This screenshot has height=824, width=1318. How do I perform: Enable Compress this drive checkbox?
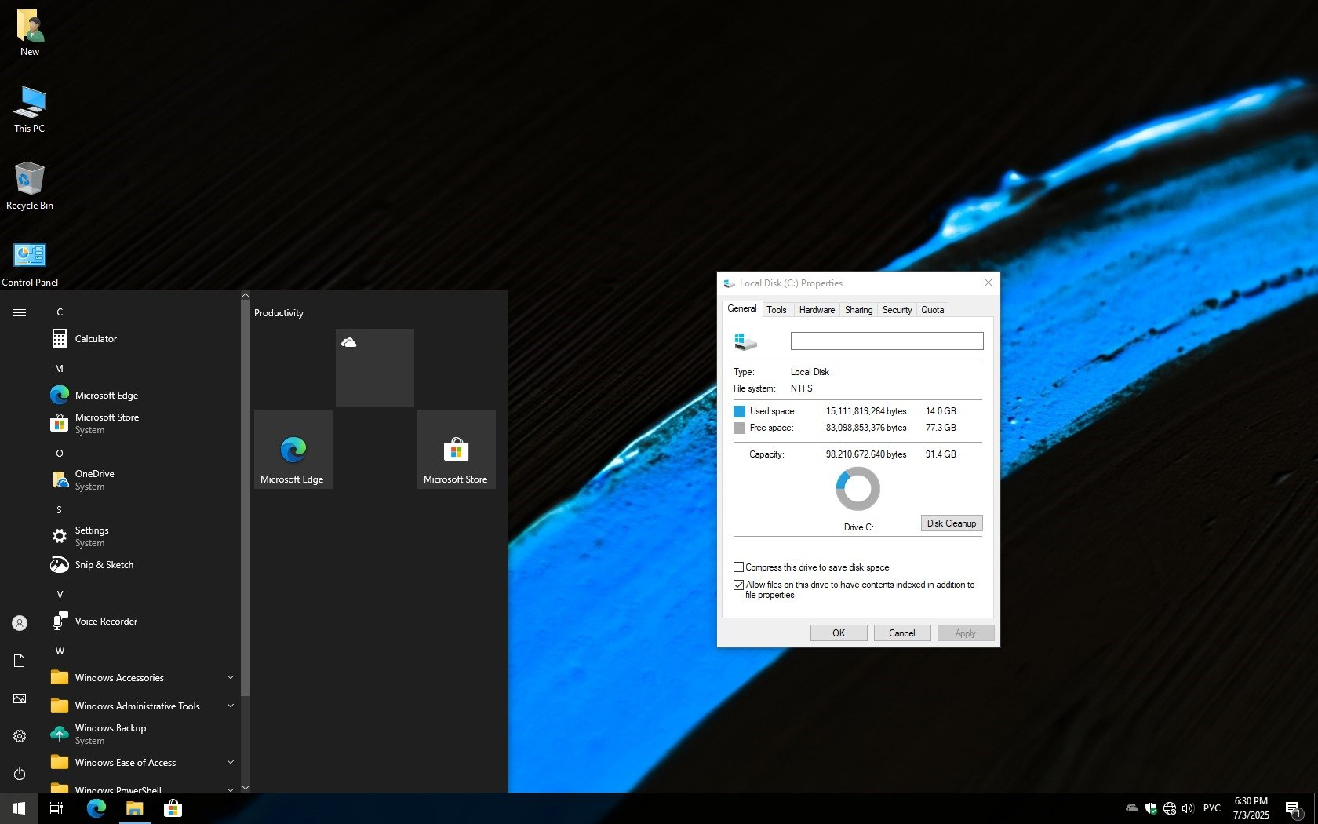pyautogui.click(x=738, y=567)
